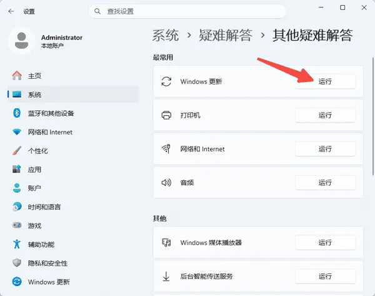The height and width of the screenshot is (296, 375).
Task: Click the 隐私和安全性 shield icon
Action: [17, 263]
